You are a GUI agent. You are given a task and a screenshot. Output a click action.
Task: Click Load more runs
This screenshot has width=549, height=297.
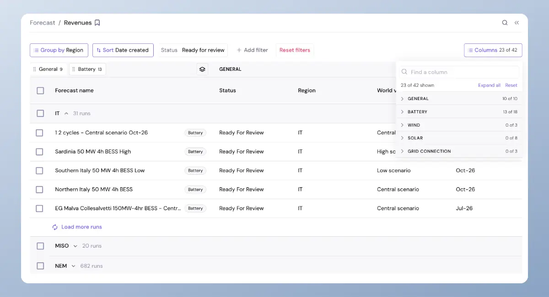(x=81, y=227)
